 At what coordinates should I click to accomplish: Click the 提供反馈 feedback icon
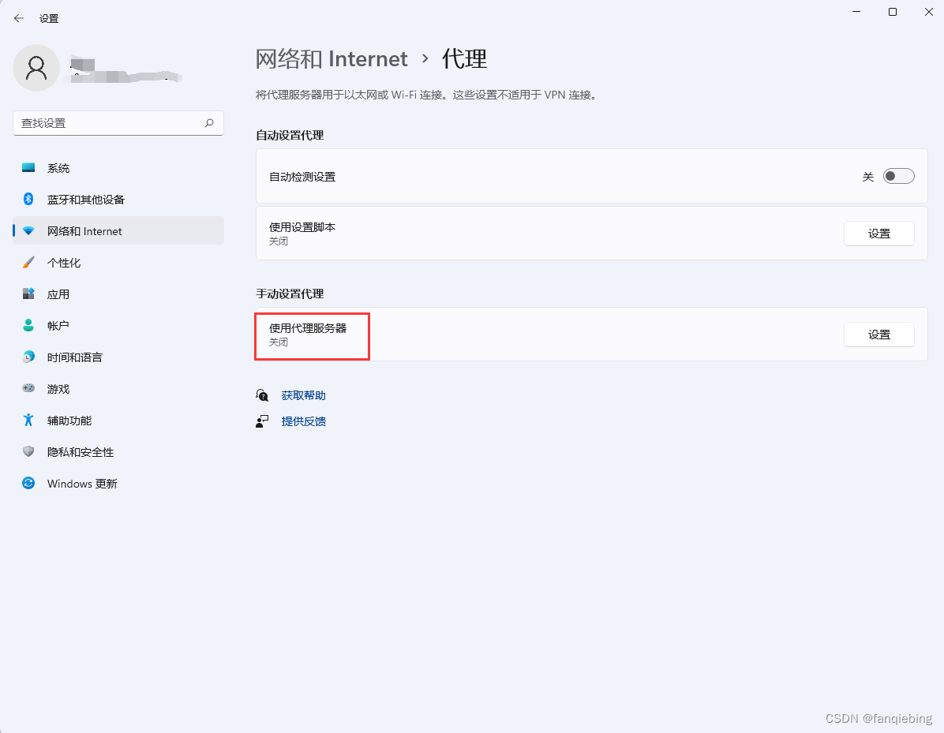tap(262, 421)
